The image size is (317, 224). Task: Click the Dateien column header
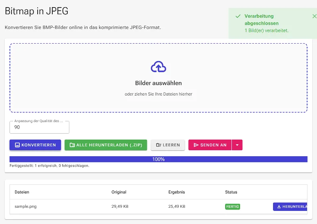click(x=22, y=192)
